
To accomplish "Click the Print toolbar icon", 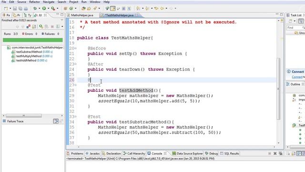I will (x=26, y=9).
